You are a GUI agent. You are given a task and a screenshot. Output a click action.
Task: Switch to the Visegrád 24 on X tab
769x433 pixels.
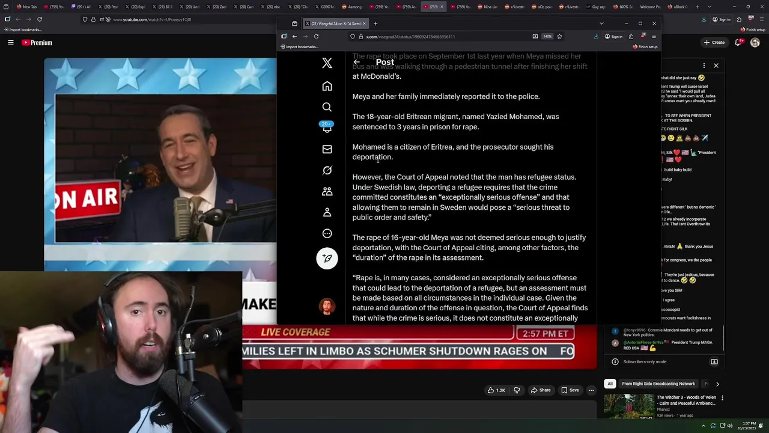click(x=335, y=23)
